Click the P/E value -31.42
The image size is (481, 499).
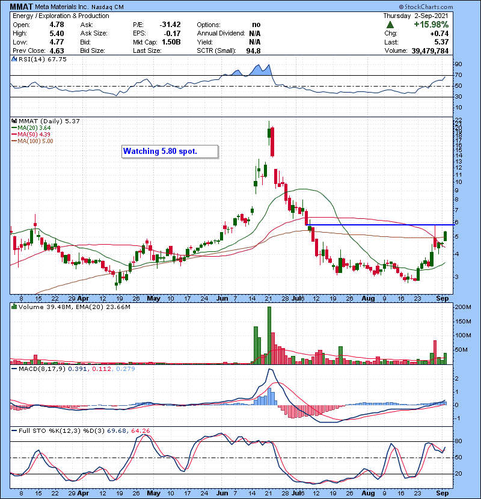[x=170, y=25]
